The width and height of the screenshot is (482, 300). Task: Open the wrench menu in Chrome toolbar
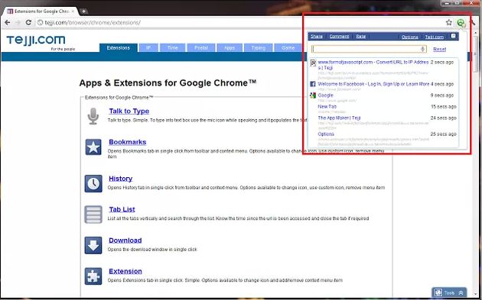click(x=474, y=23)
